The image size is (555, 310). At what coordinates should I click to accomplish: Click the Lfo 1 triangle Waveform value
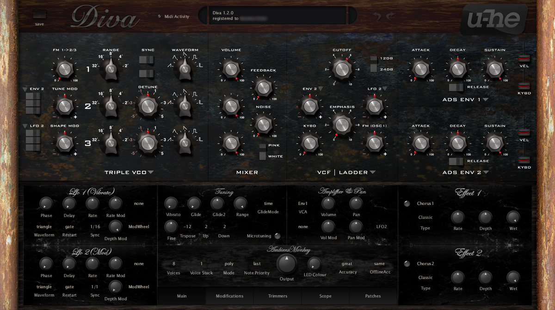[x=44, y=227]
